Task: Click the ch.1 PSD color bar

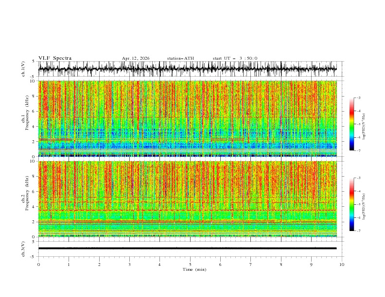Action: coord(351,124)
